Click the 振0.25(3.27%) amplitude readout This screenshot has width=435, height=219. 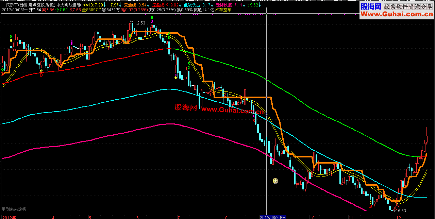tap(162, 10)
